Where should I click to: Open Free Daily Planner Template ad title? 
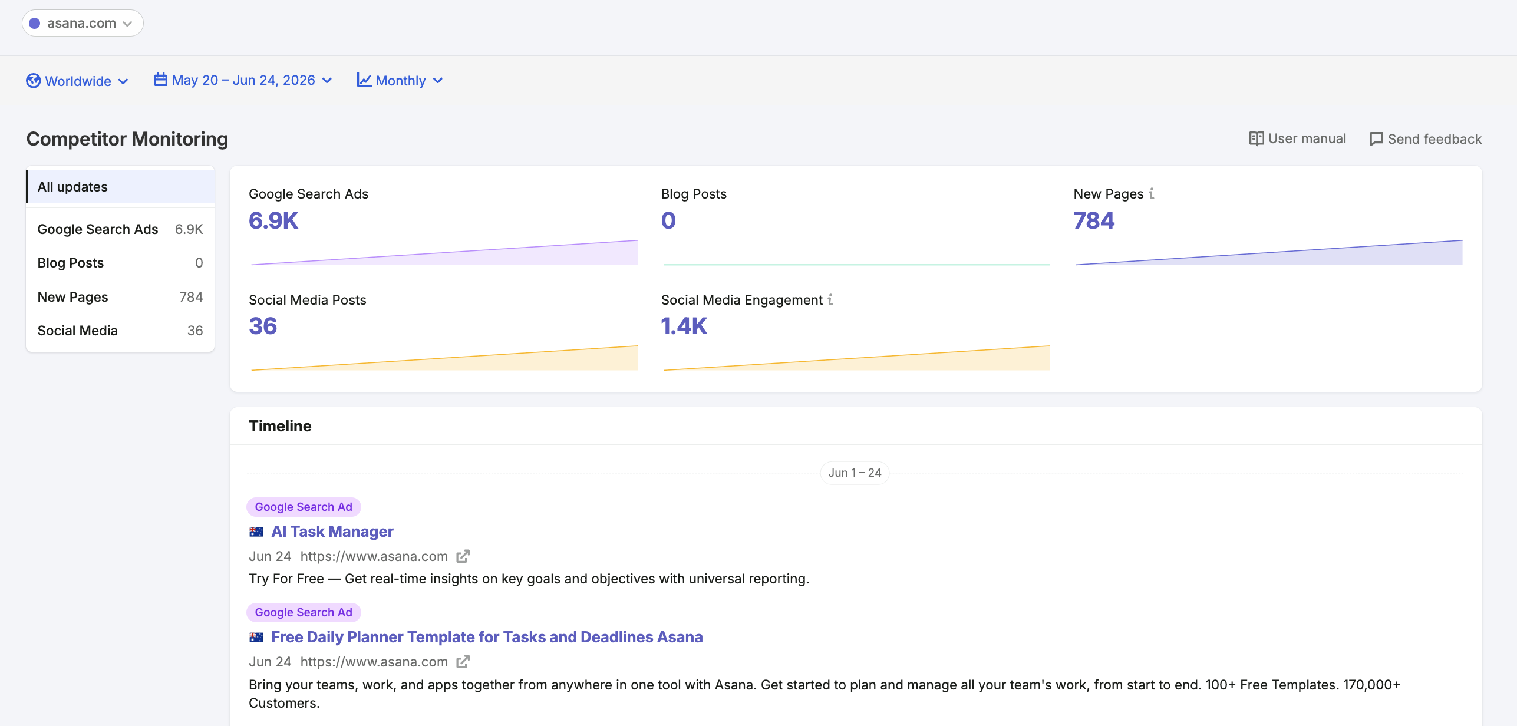pos(487,637)
